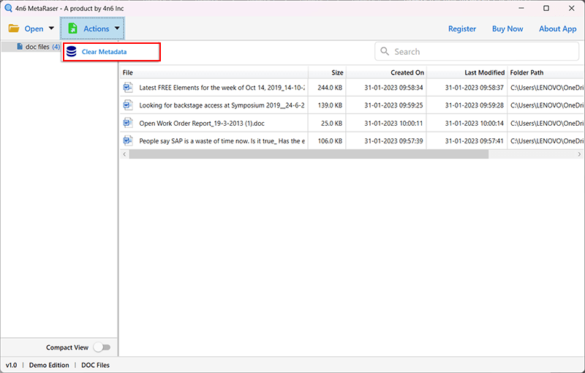
Task: Collapse the Actions dropdown arrow
Action: coord(117,29)
